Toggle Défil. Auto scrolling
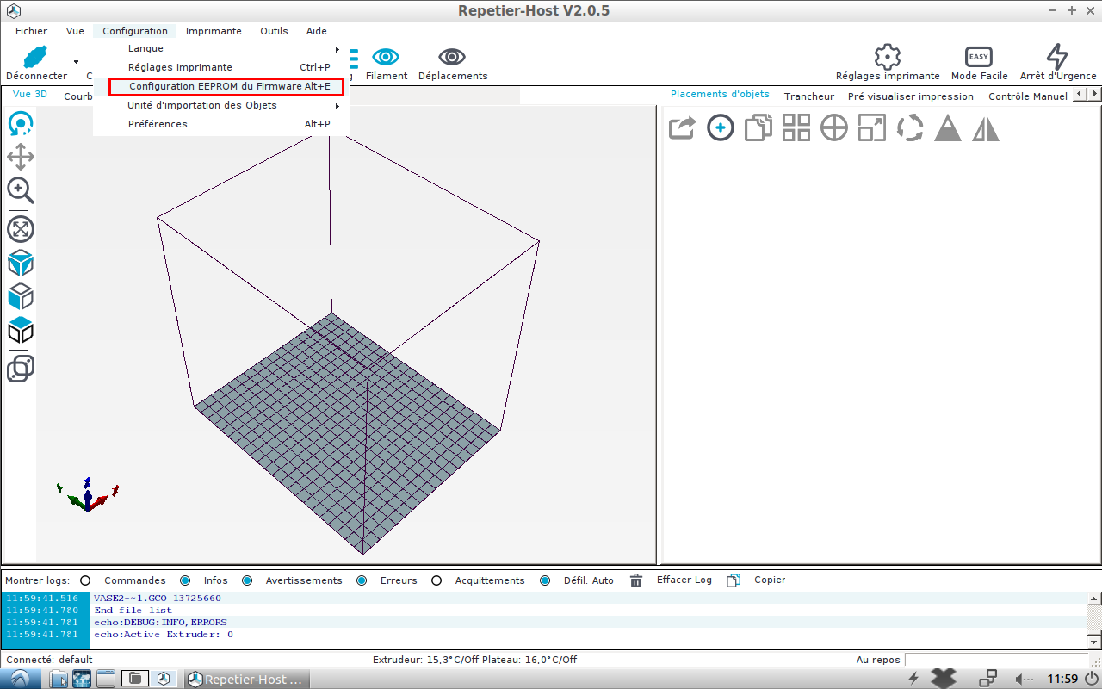 click(545, 580)
